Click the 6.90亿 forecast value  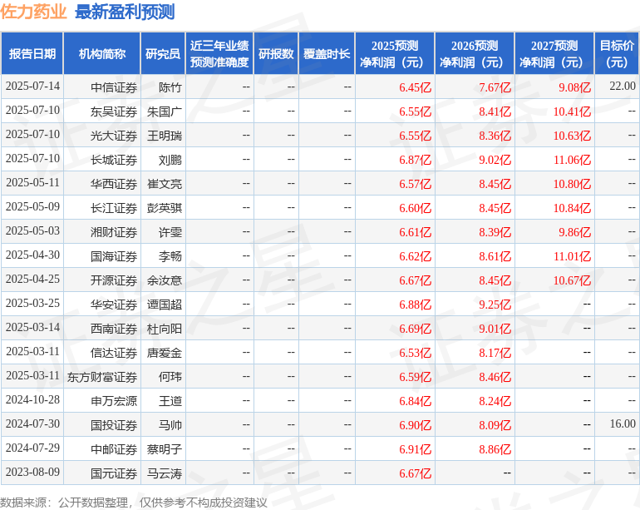(415, 424)
